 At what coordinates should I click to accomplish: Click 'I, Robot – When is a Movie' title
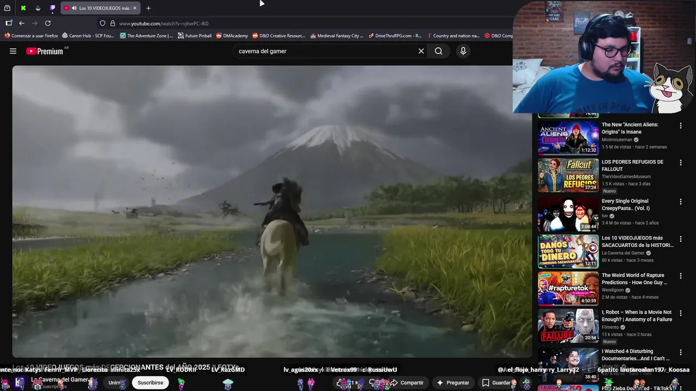coord(637,316)
